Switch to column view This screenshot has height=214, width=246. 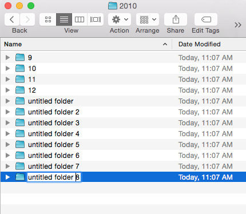click(x=80, y=19)
